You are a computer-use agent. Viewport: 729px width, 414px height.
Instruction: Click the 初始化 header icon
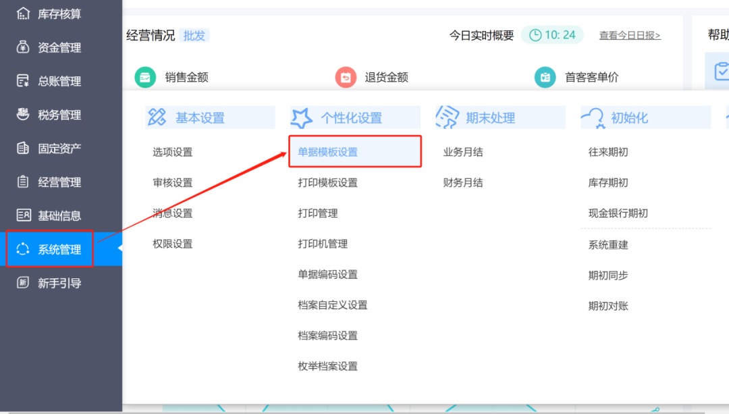(593, 118)
